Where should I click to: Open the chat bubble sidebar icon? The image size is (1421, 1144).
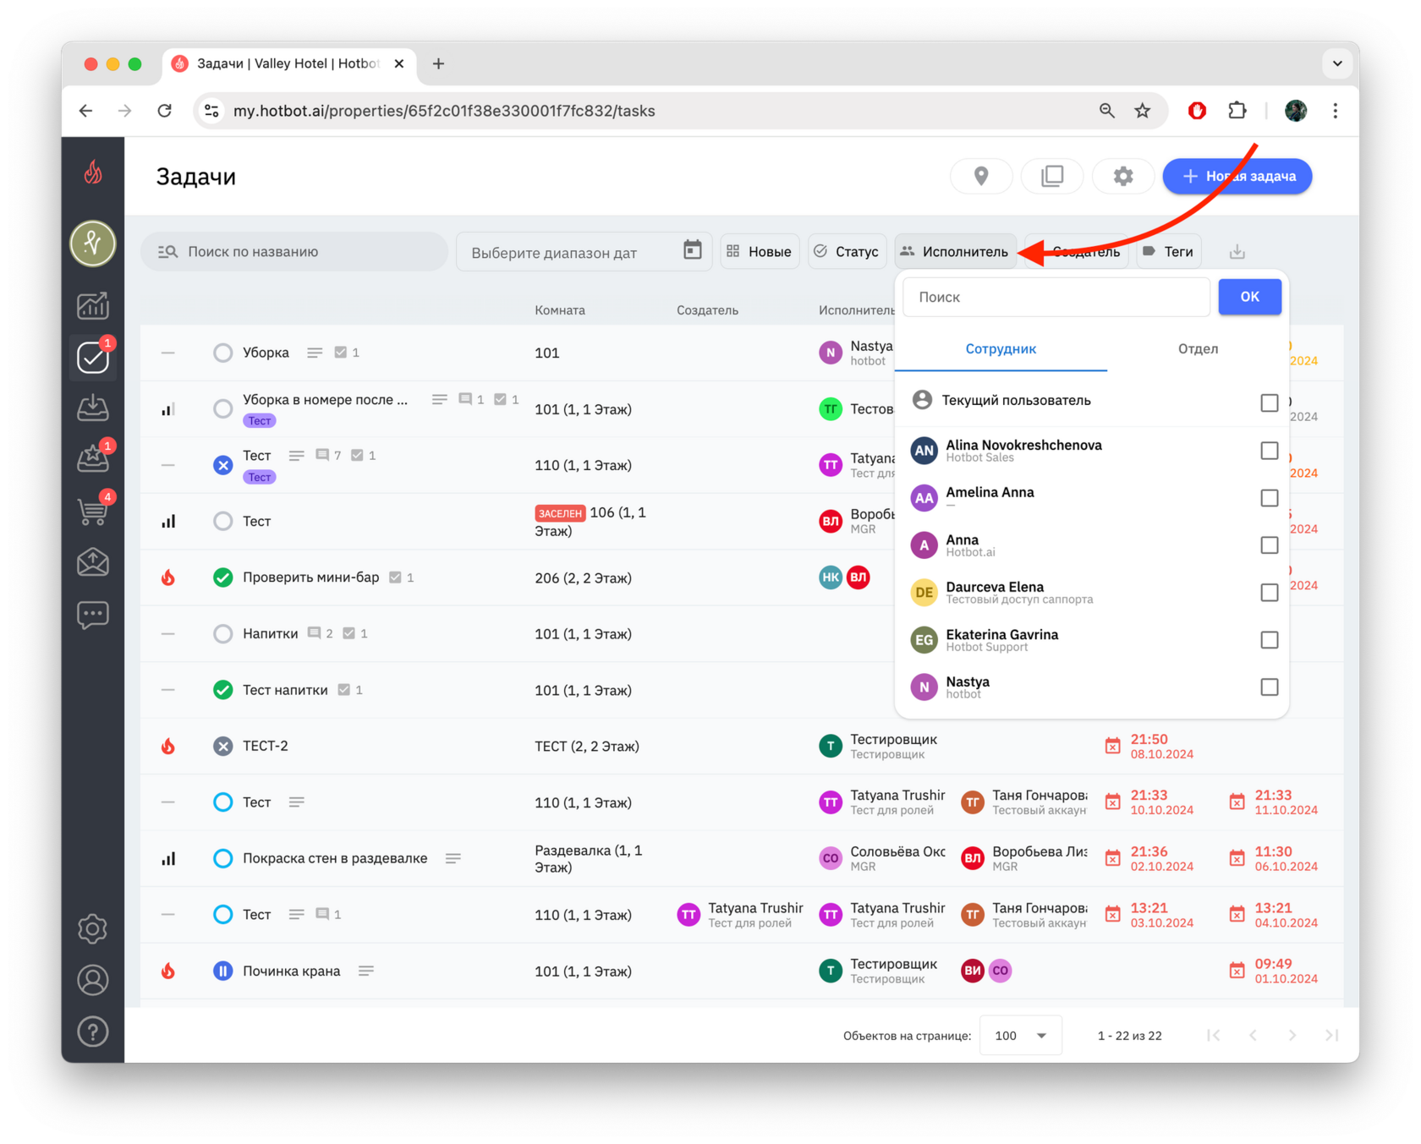93,615
